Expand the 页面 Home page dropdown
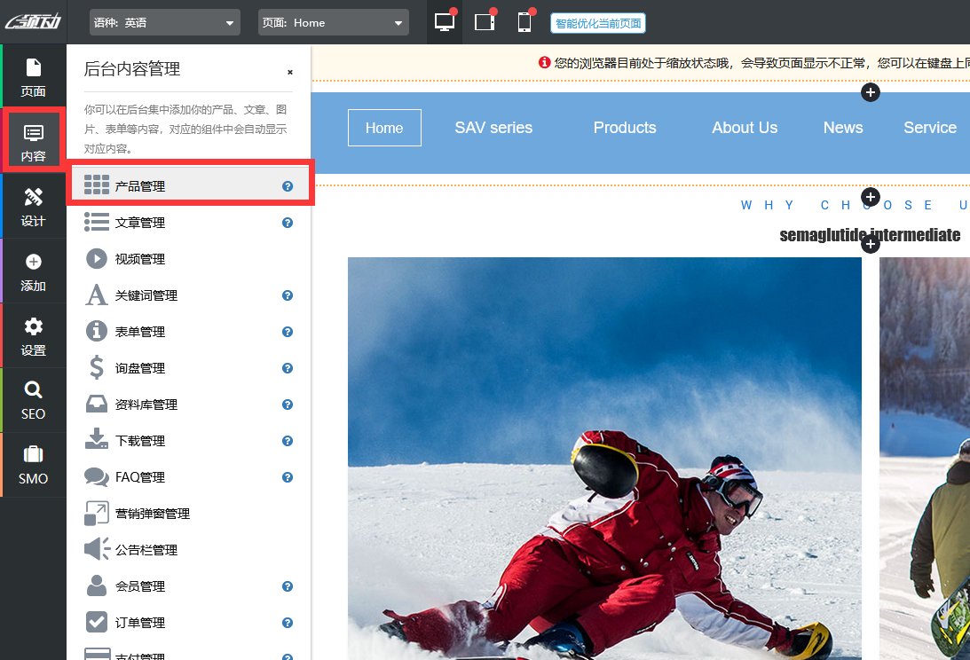Image resolution: width=970 pixels, height=660 pixels. pos(333,23)
